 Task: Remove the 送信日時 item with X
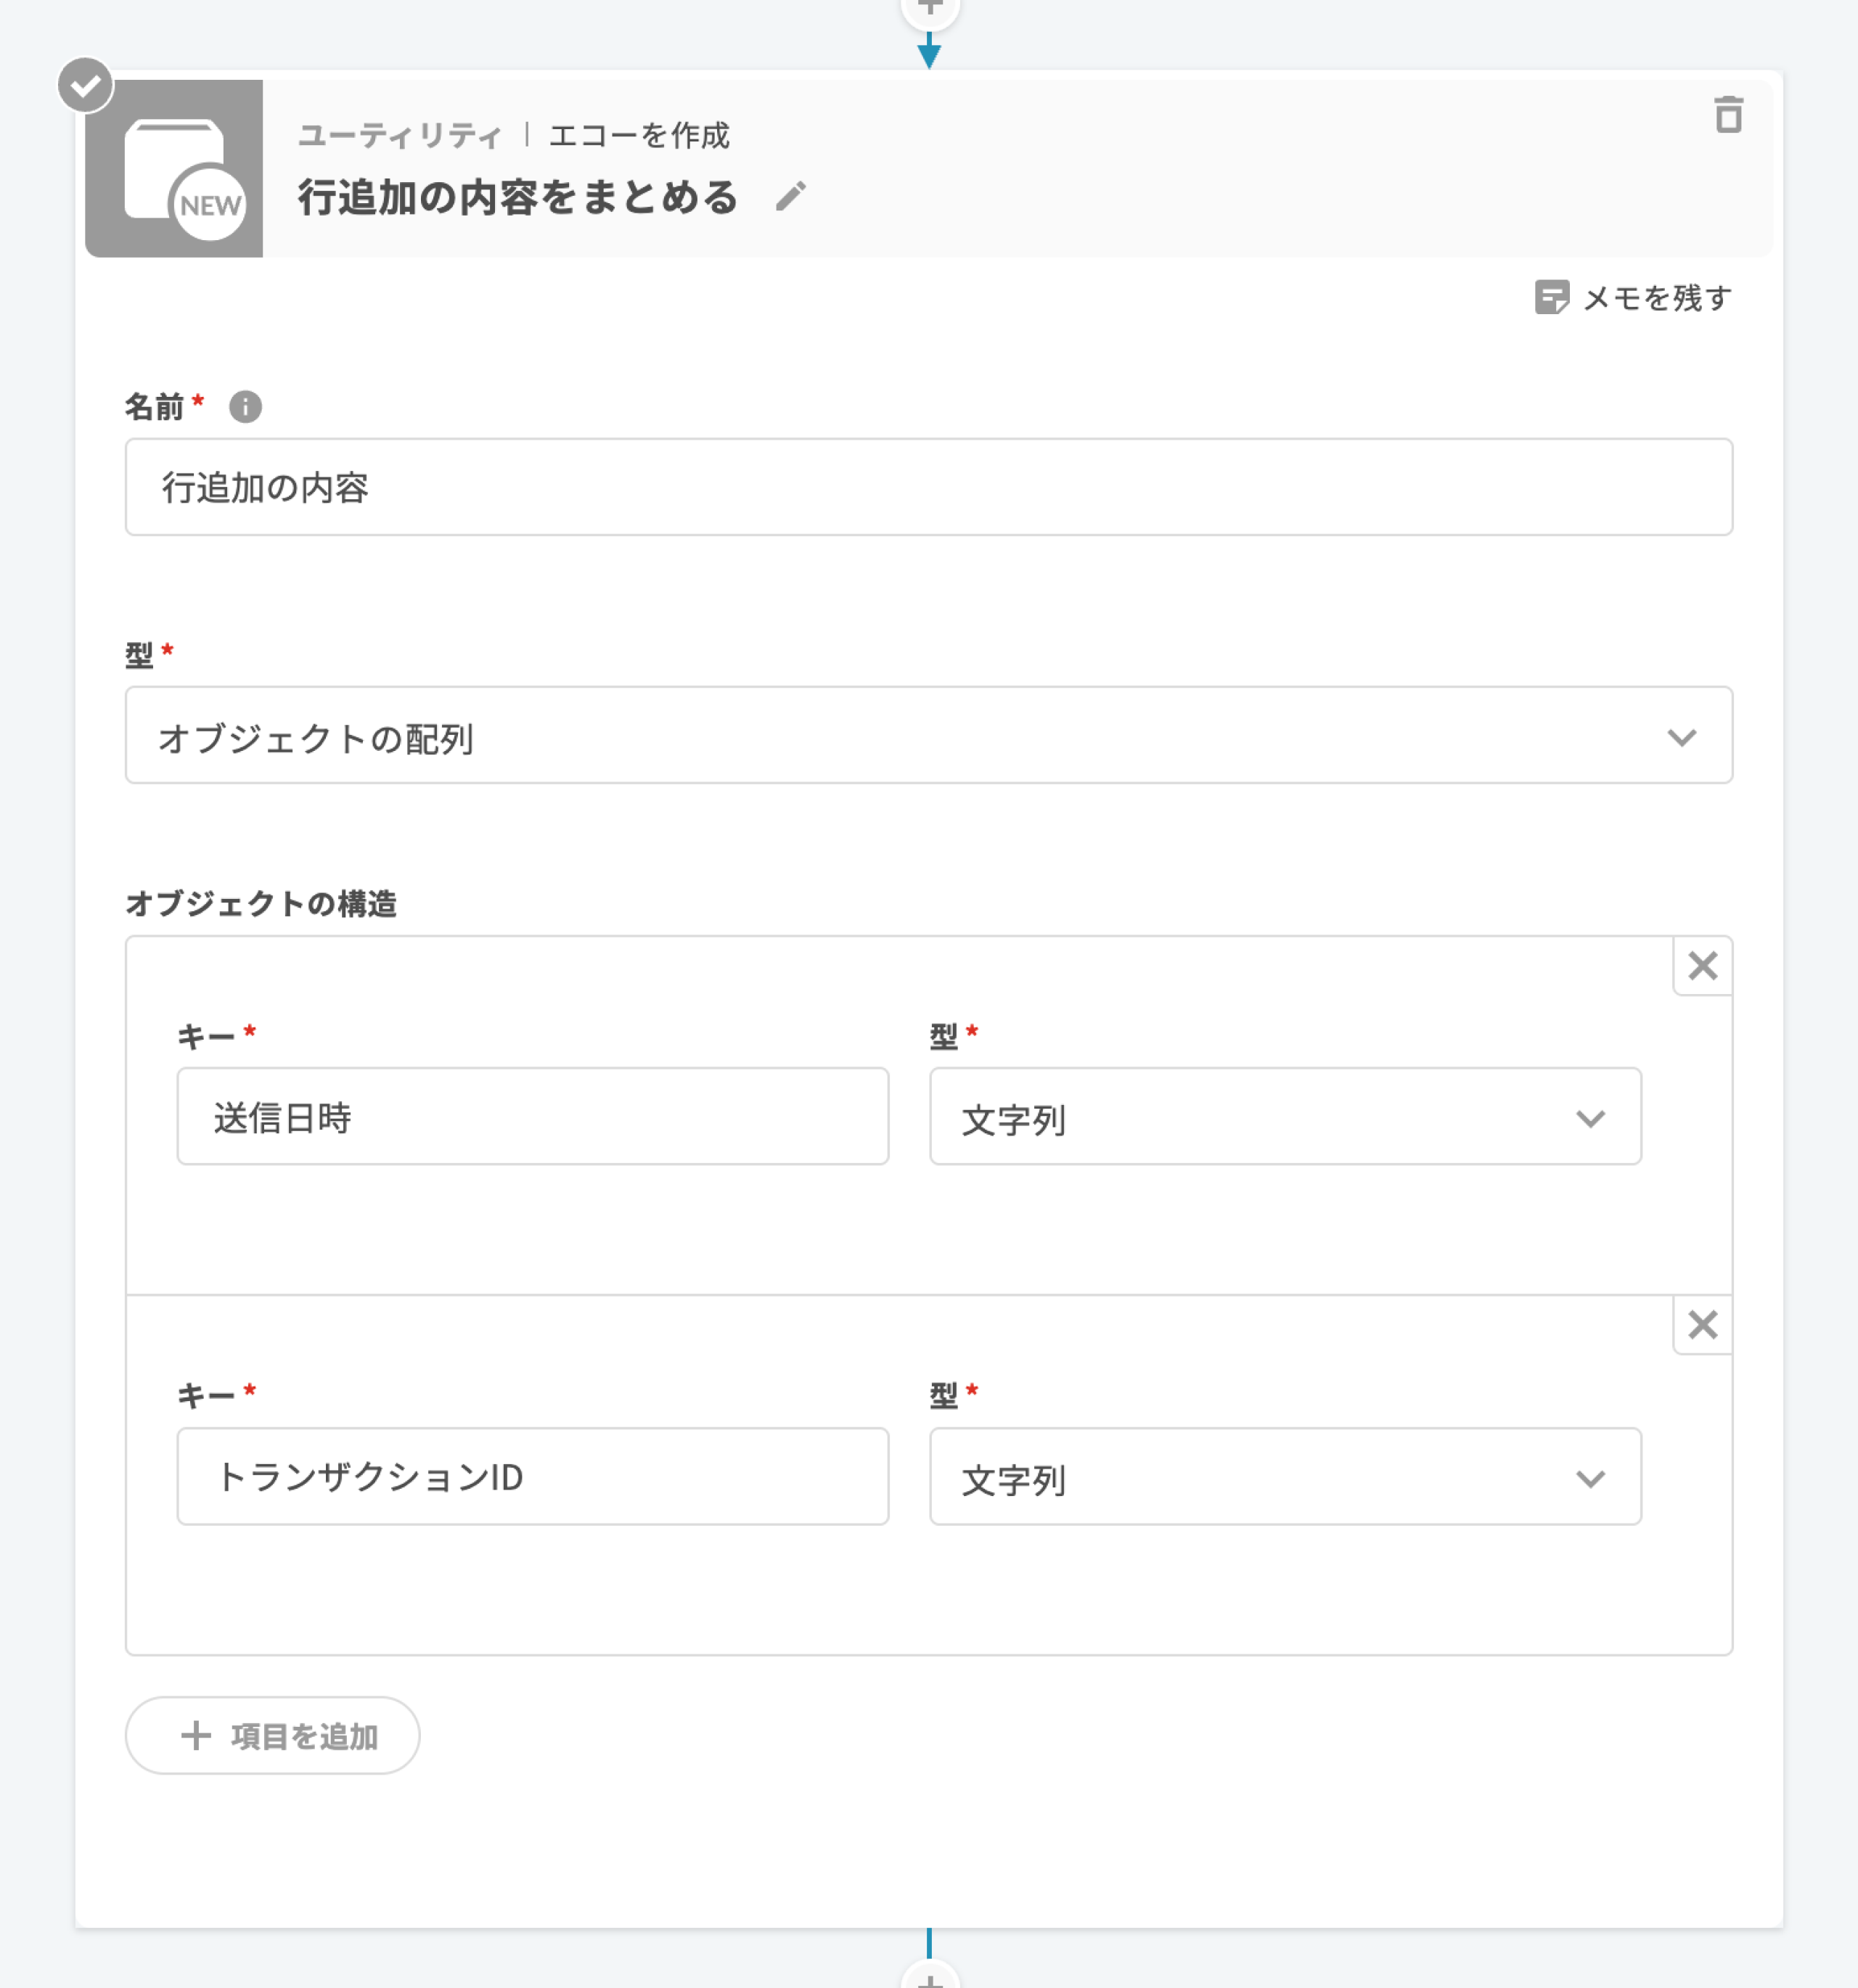[1702, 966]
